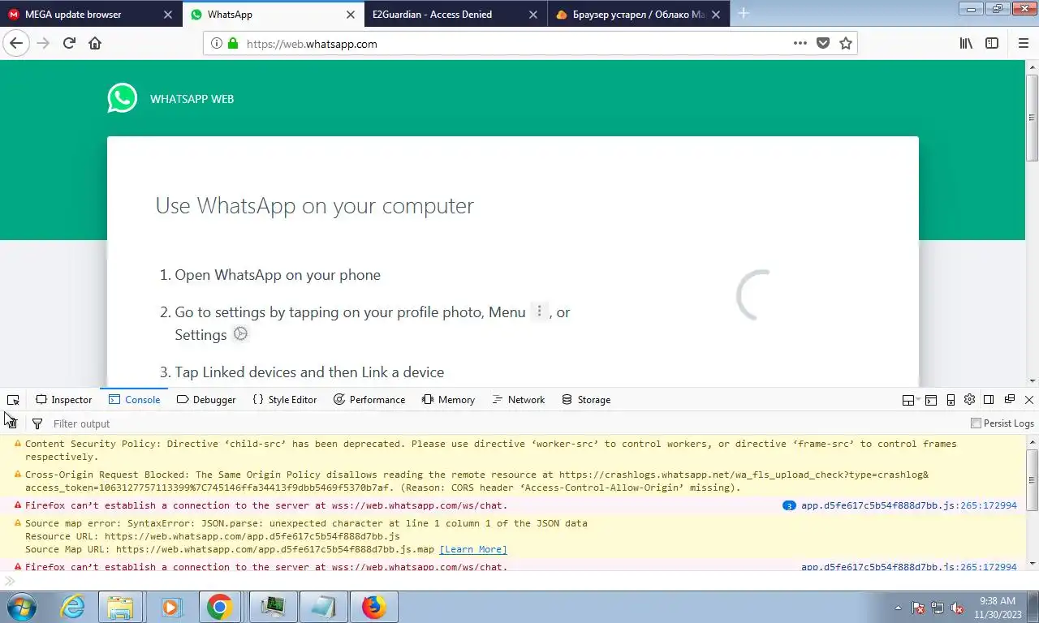Open Google Chrome from taskbar
1039x623 pixels.
point(219,607)
